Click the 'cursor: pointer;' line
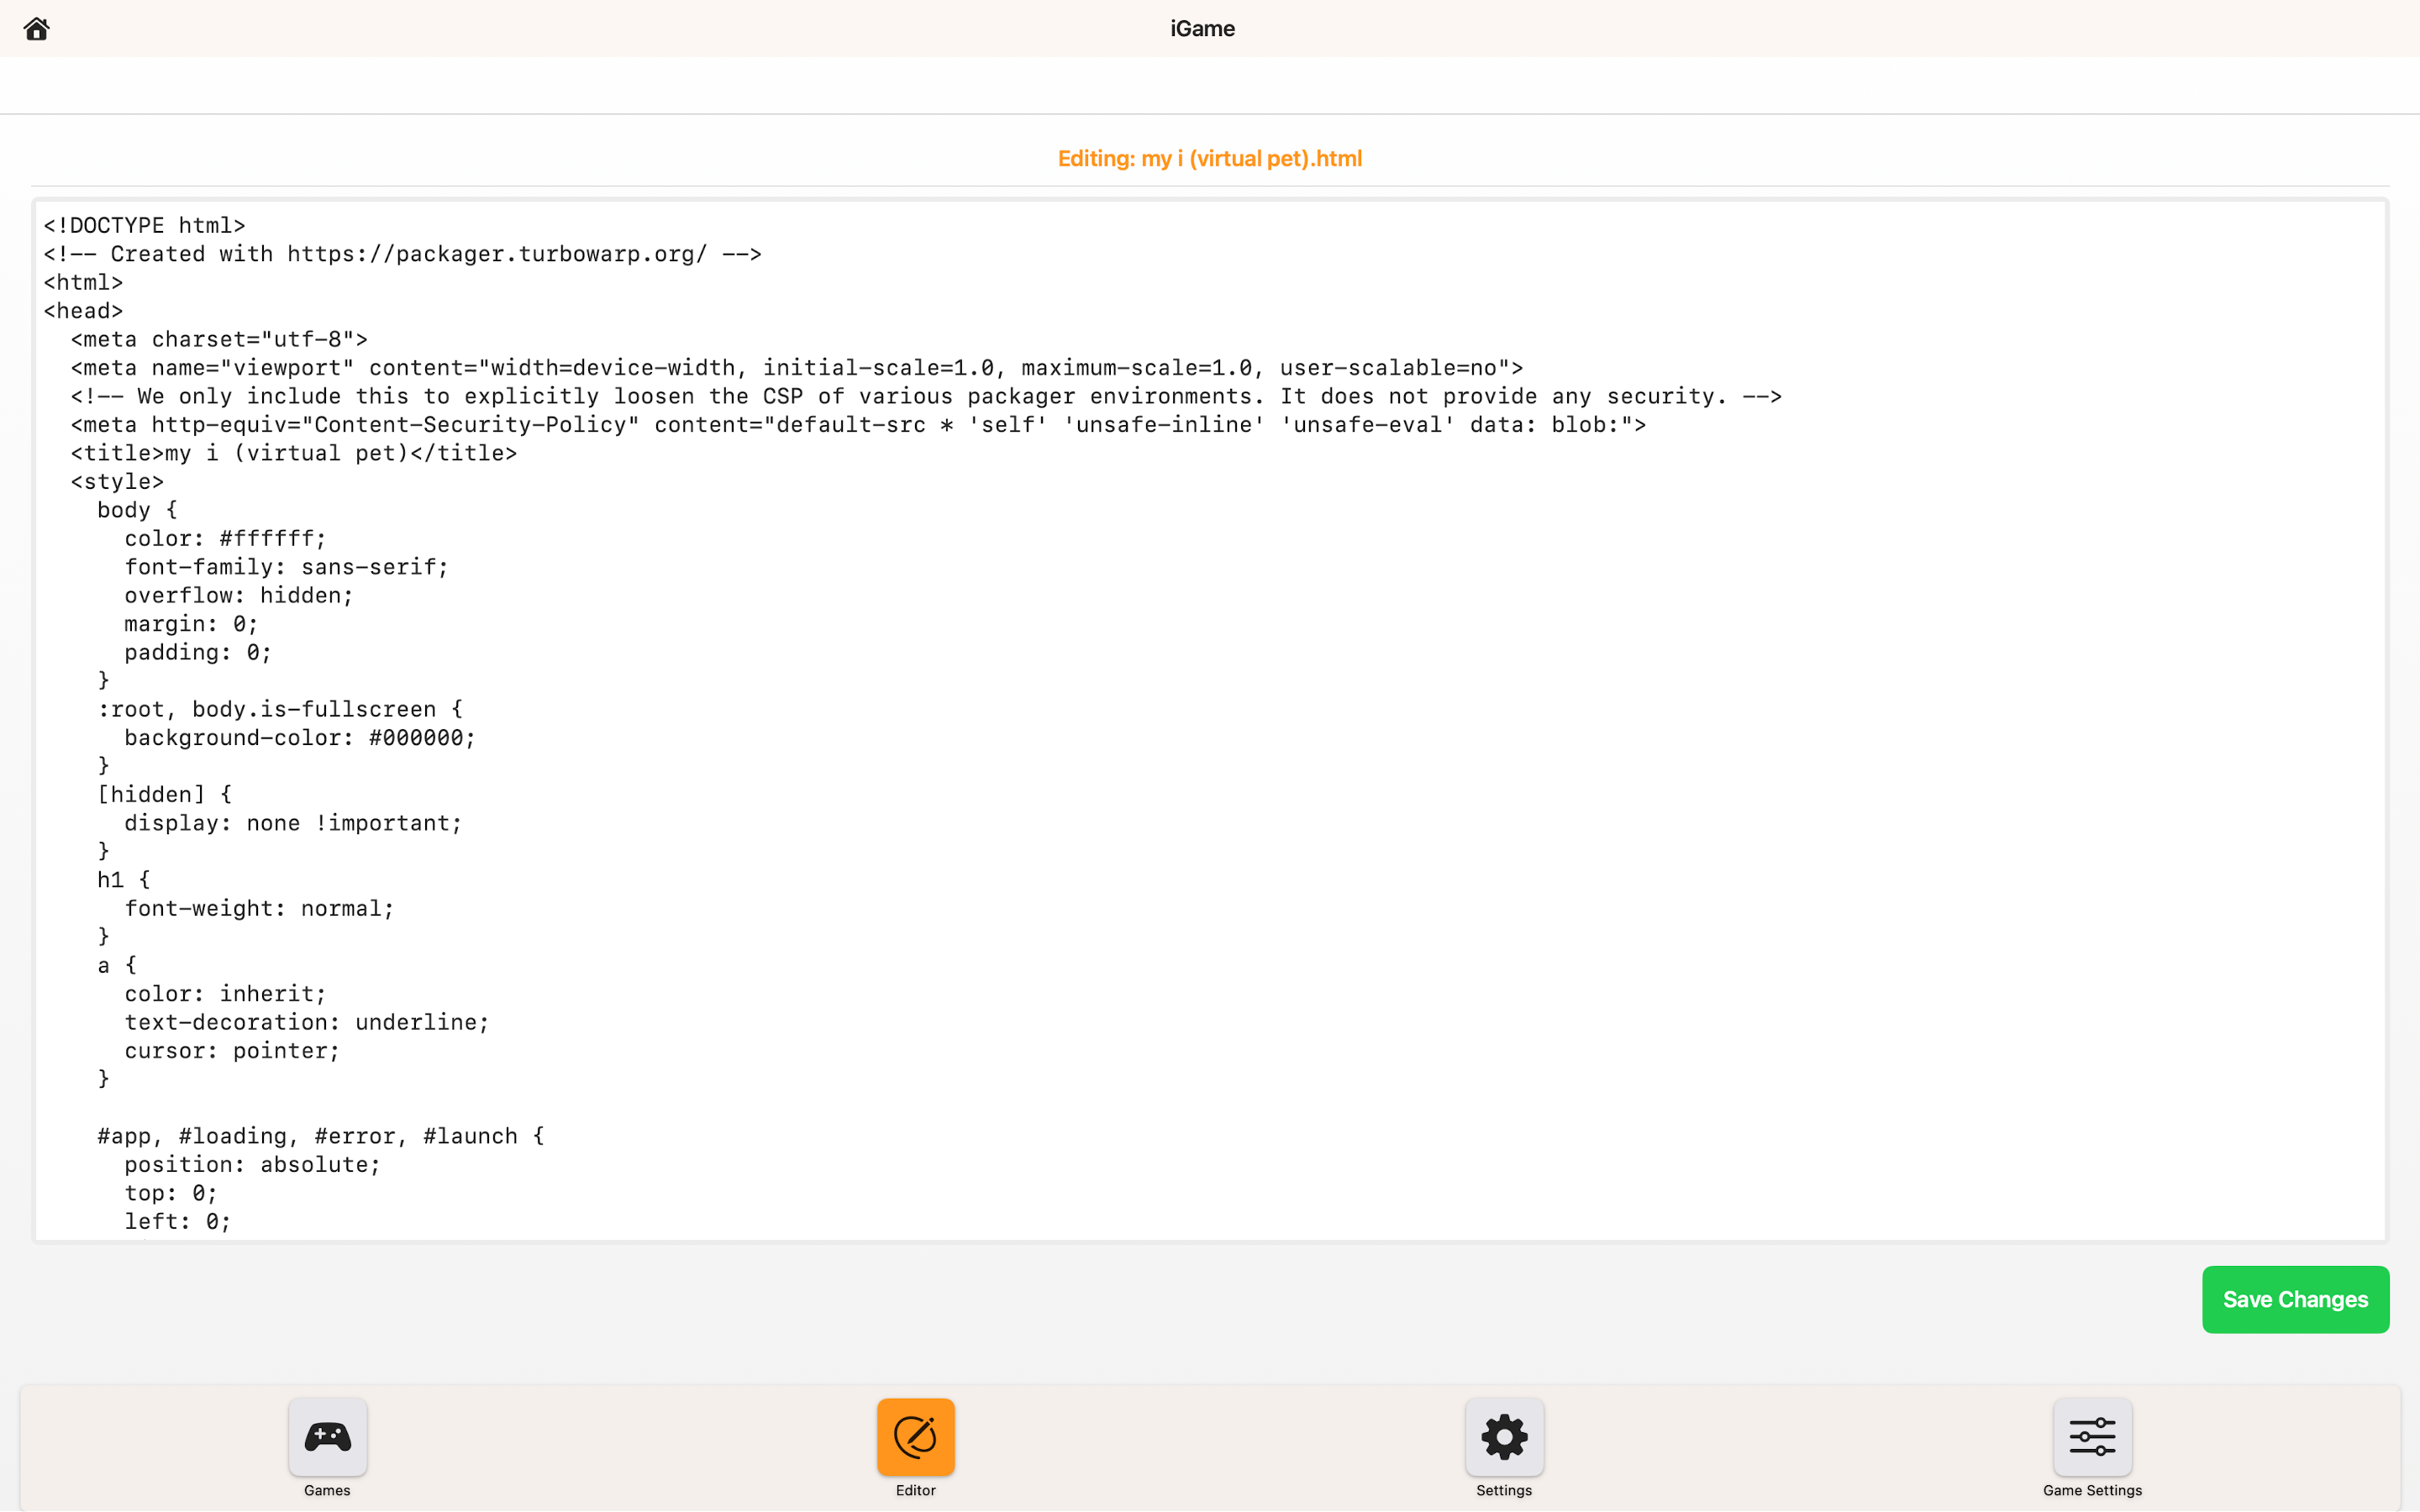Viewport: 2420px width, 1512px height. [x=232, y=1051]
